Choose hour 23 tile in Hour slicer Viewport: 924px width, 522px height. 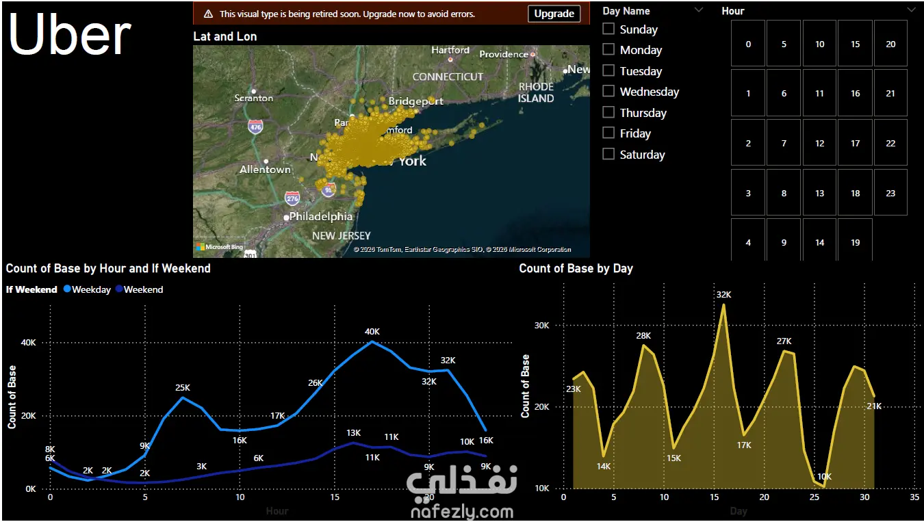pyautogui.click(x=890, y=193)
